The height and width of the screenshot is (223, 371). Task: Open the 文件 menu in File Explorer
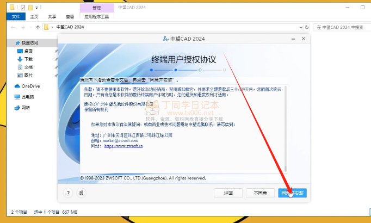(x=16, y=16)
